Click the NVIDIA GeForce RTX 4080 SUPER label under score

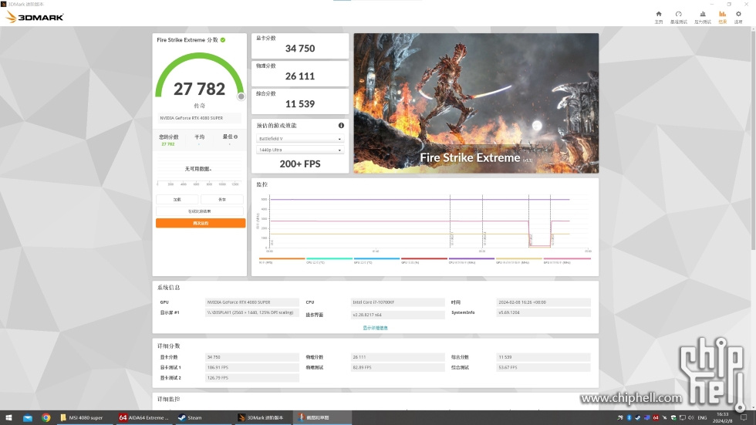(x=199, y=118)
